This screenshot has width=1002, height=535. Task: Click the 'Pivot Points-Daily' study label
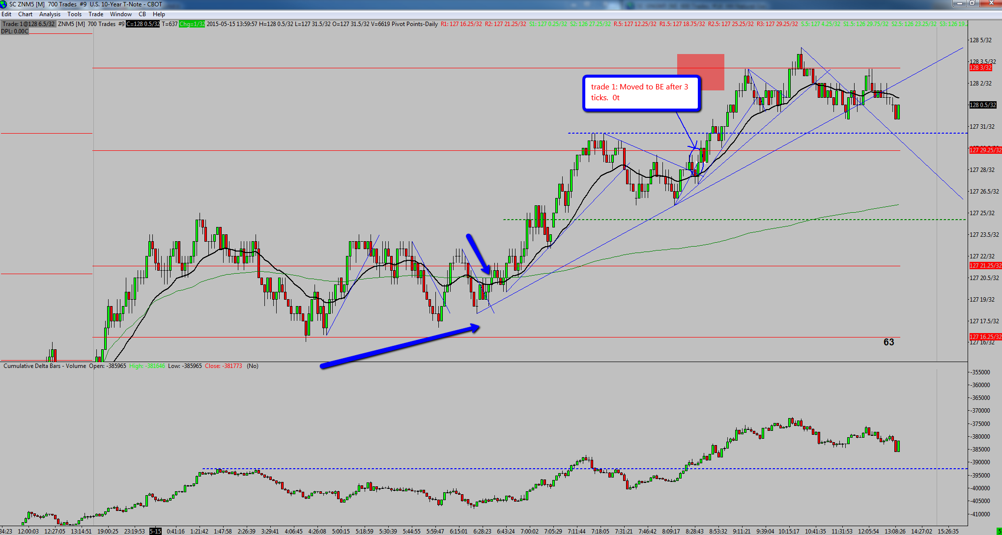415,24
